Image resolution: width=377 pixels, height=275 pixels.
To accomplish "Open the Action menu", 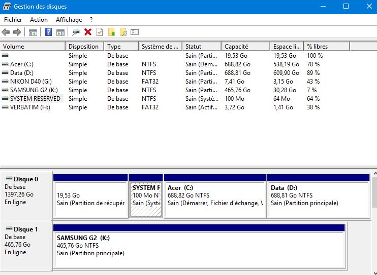I will (x=39, y=20).
